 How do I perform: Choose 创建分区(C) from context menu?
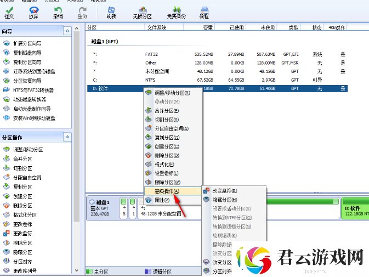coord(173,146)
